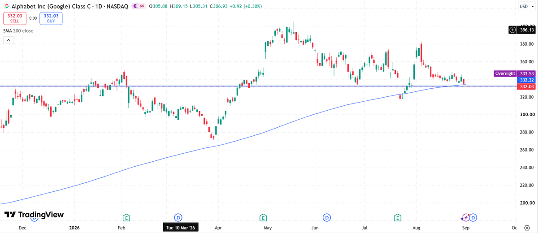Click the earnings E marker near Feb
The width and height of the screenshot is (538, 233).
(x=127, y=218)
